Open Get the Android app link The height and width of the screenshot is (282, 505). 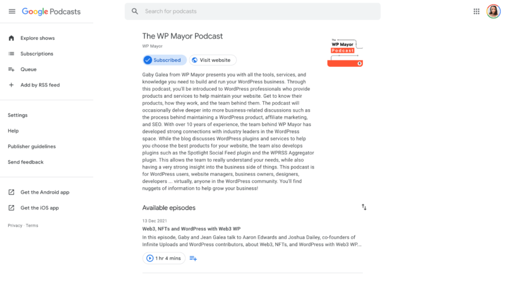pyautogui.click(x=45, y=192)
